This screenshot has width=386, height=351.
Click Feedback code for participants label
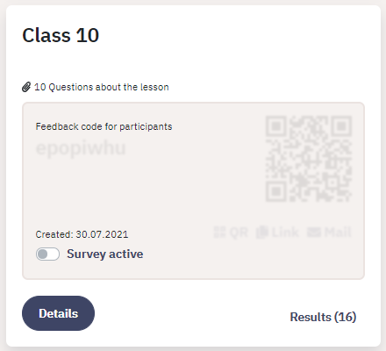click(x=104, y=126)
